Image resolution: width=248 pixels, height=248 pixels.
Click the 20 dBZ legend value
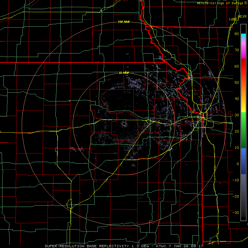[x=237, y=131]
